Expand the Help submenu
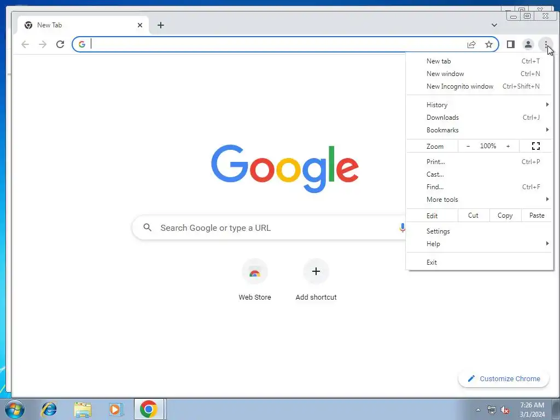Viewport: 560px width, 420px height. tap(480, 243)
